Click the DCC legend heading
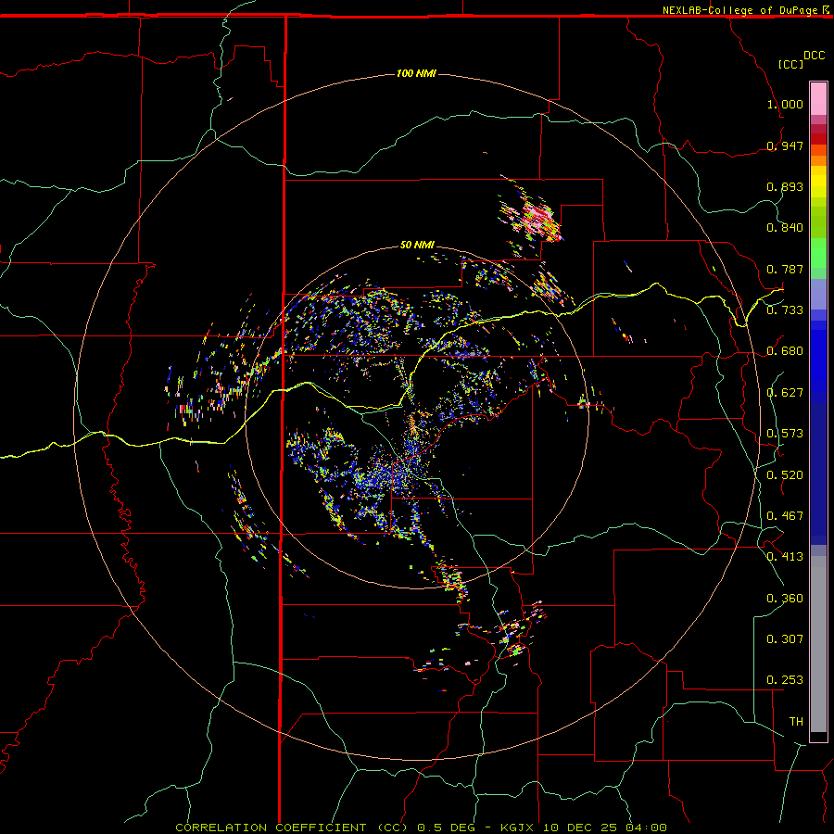This screenshot has height=834, width=834. click(x=814, y=56)
